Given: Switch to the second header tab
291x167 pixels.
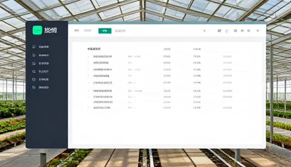Looking at the screenshot, I should (87, 30).
